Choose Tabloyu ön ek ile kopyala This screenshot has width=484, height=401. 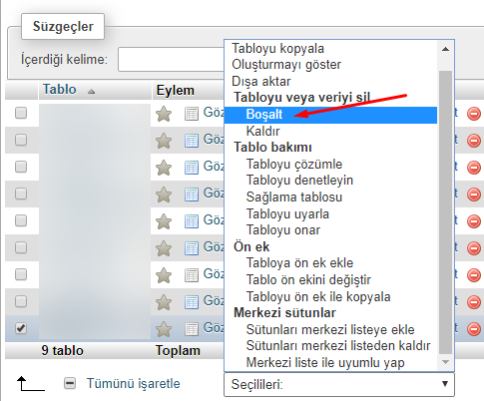click(330, 296)
